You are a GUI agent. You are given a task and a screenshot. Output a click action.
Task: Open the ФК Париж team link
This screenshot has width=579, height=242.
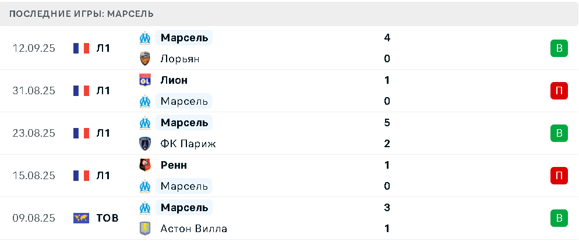click(188, 144)
